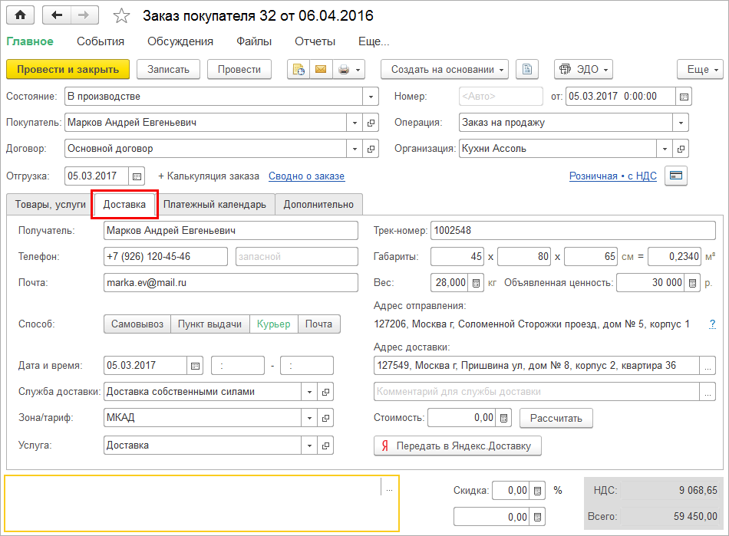729x536 pixels.
Task: Open the Товары, услуги tab
Action: (x=50, y=204)
